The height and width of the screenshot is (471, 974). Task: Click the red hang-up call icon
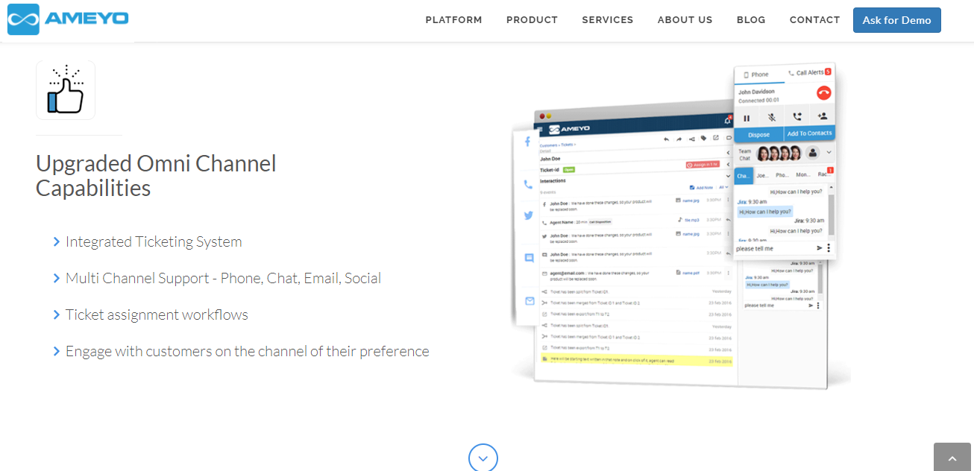823,93
